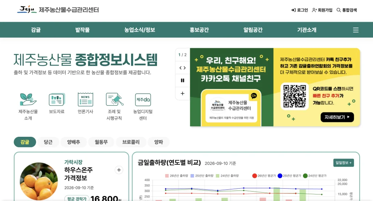
Task: Click the 일일정보 + button
Action: [x=343, y=163]
